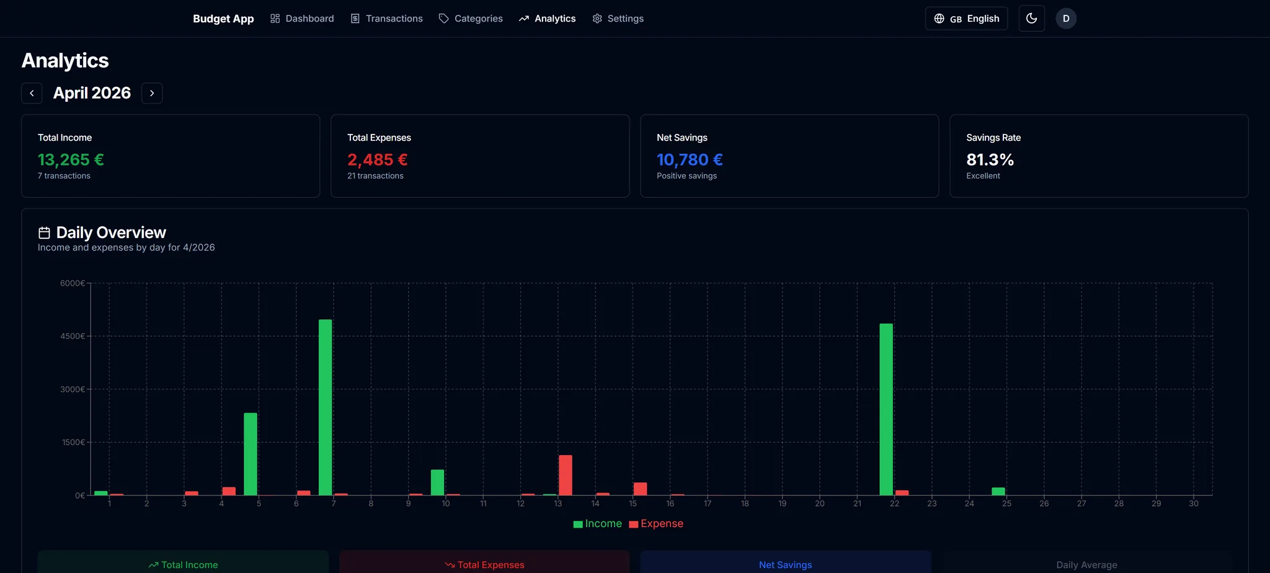Open the Transactions nav item

pos(387,19)
